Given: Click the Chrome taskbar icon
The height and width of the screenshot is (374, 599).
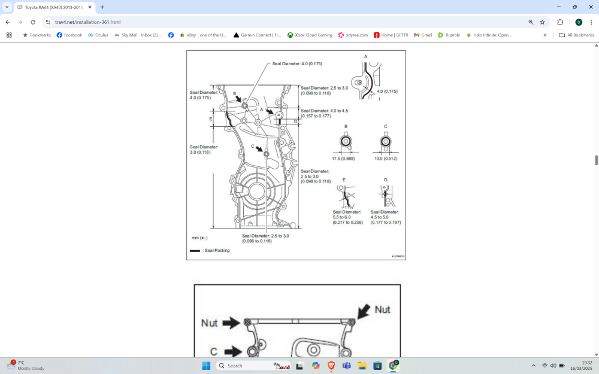Looking at the screenshot, I should coord(393,366).
